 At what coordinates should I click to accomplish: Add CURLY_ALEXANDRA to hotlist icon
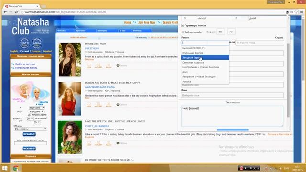[x=98, y=143]
